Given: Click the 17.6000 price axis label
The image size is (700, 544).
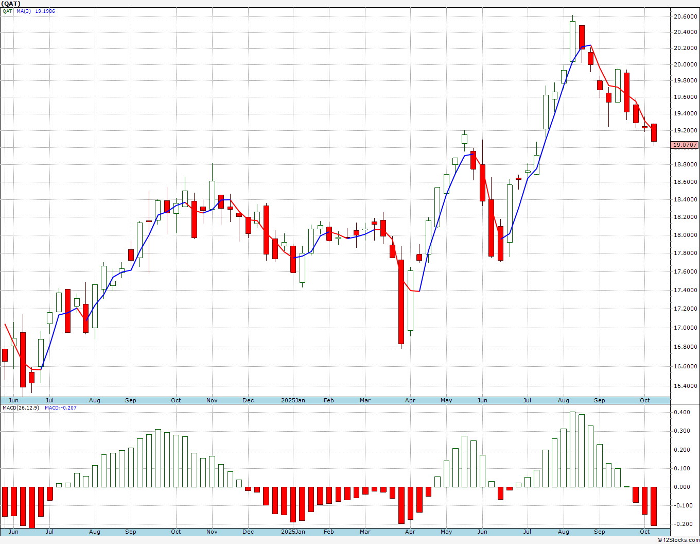Looking at the screenshot, I should [686, 272].
